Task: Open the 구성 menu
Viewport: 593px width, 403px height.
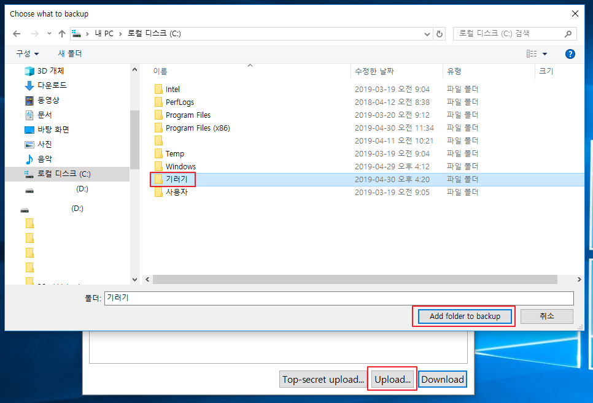Action: [27, 54]
